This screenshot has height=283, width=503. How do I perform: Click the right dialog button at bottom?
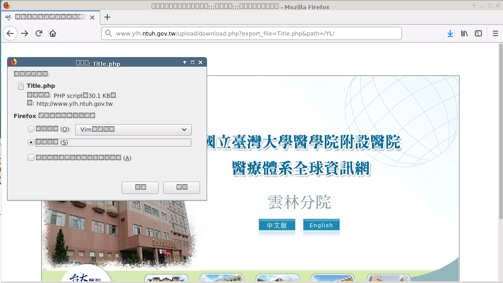[x=182, y=187]
